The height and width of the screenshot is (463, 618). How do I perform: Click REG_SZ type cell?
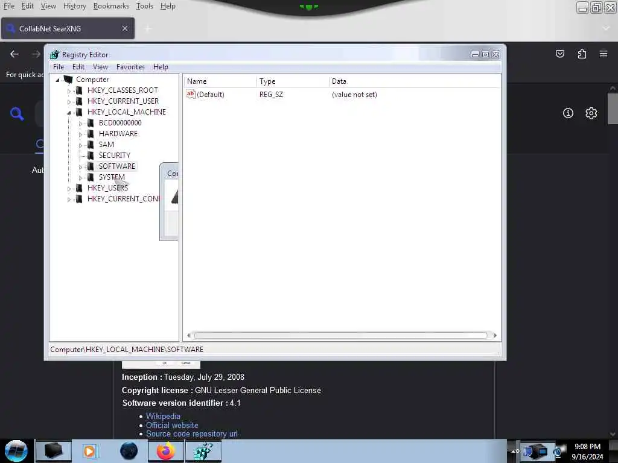[x=271, y=95]
